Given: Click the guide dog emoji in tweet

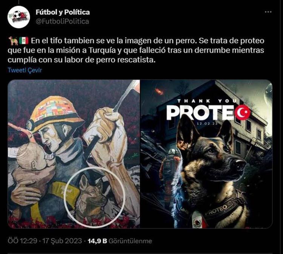Looking at the screenshot, I should point(13,41).
